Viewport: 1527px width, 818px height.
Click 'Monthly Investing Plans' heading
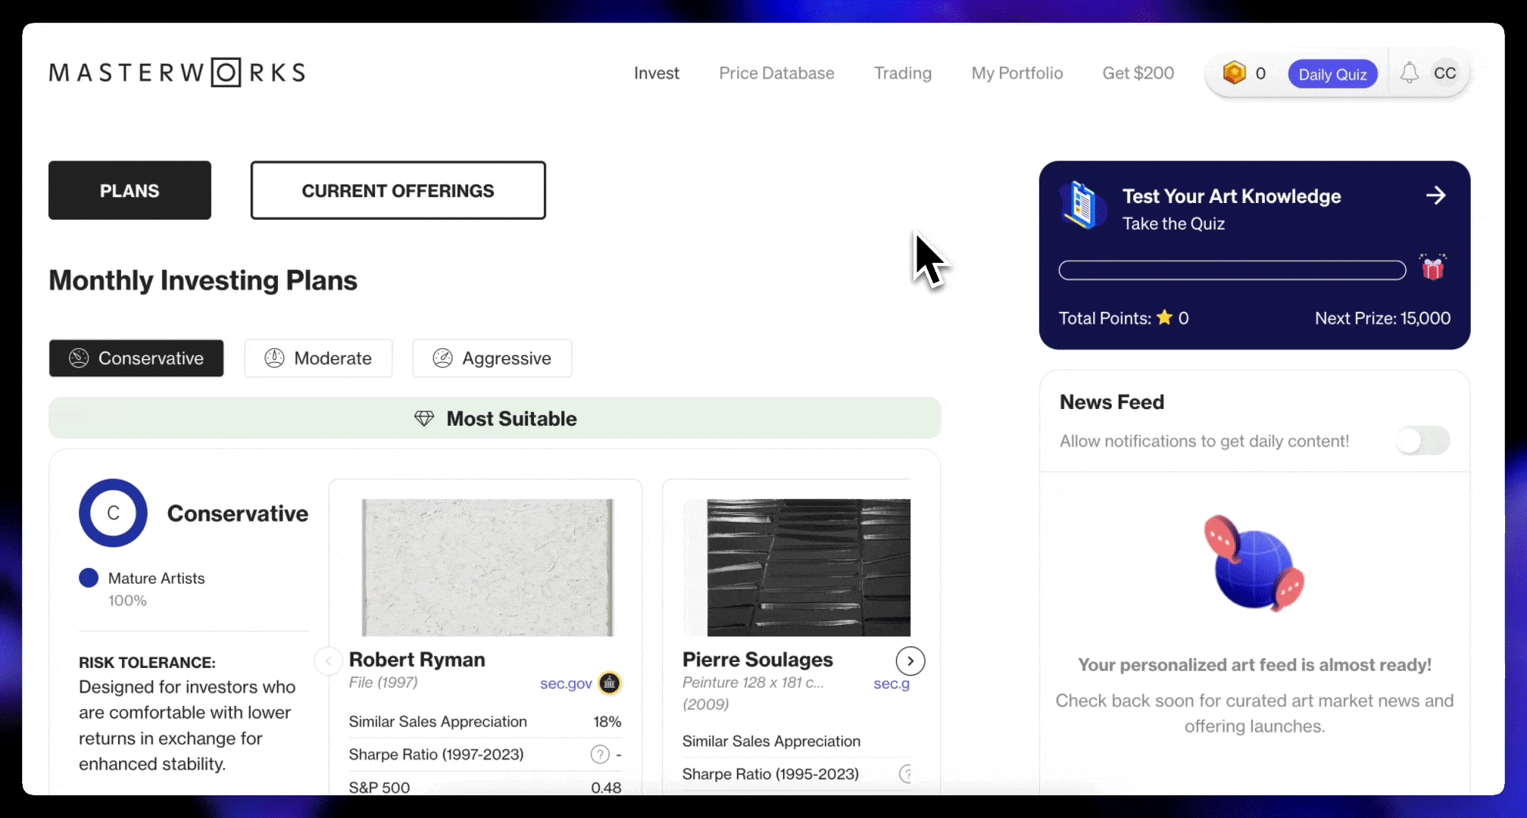(203, 280)
